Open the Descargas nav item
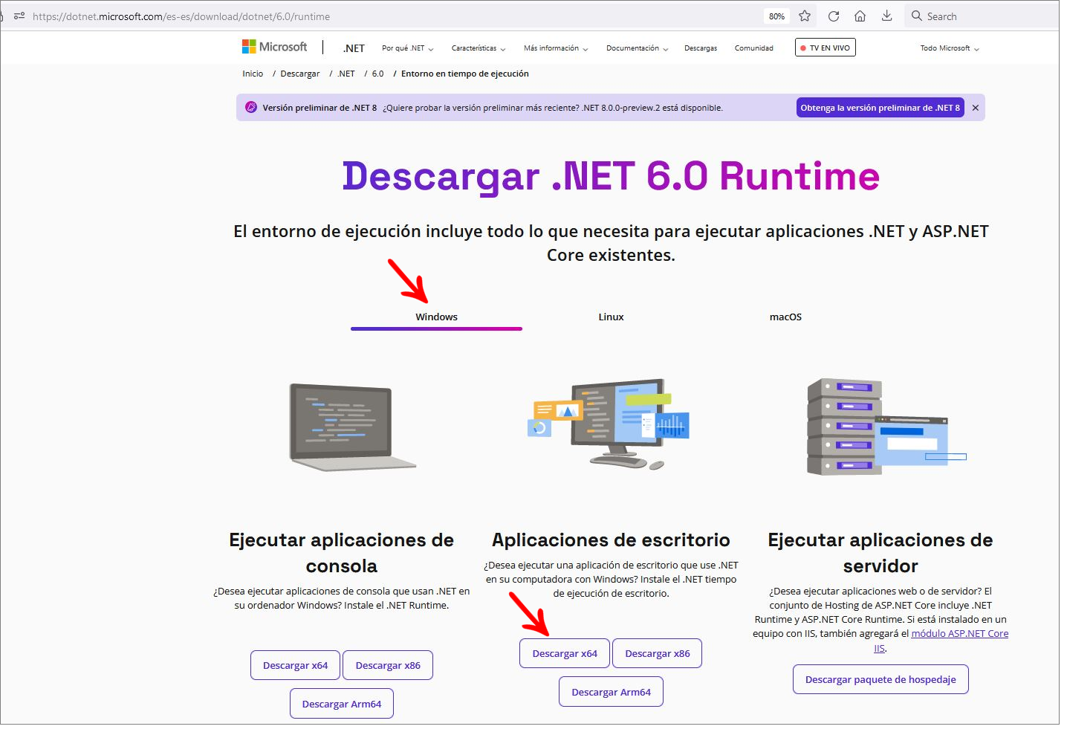The image size is (1067, 732). 701,48
